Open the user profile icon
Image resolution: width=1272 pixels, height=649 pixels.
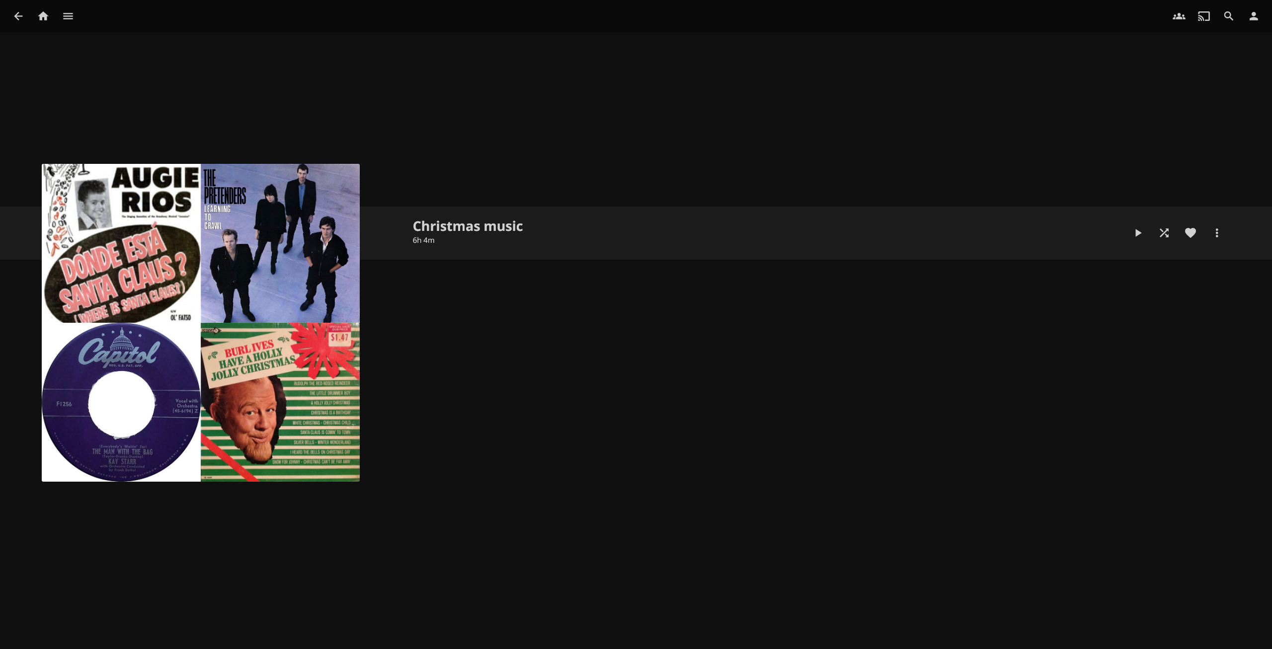tap(1254, 16)
